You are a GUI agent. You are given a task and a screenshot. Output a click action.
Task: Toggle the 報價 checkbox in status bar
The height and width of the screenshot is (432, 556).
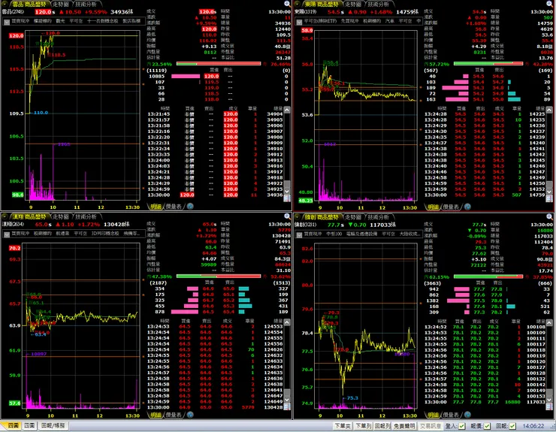coord(487,426)
